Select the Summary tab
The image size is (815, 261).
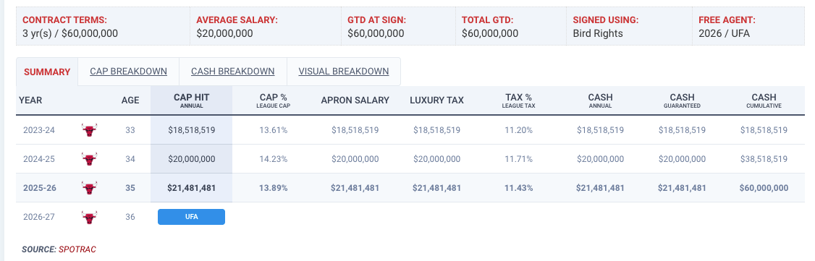[47, 72]
